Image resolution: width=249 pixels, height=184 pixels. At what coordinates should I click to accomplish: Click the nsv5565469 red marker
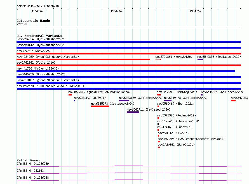(x=158, y=106)
